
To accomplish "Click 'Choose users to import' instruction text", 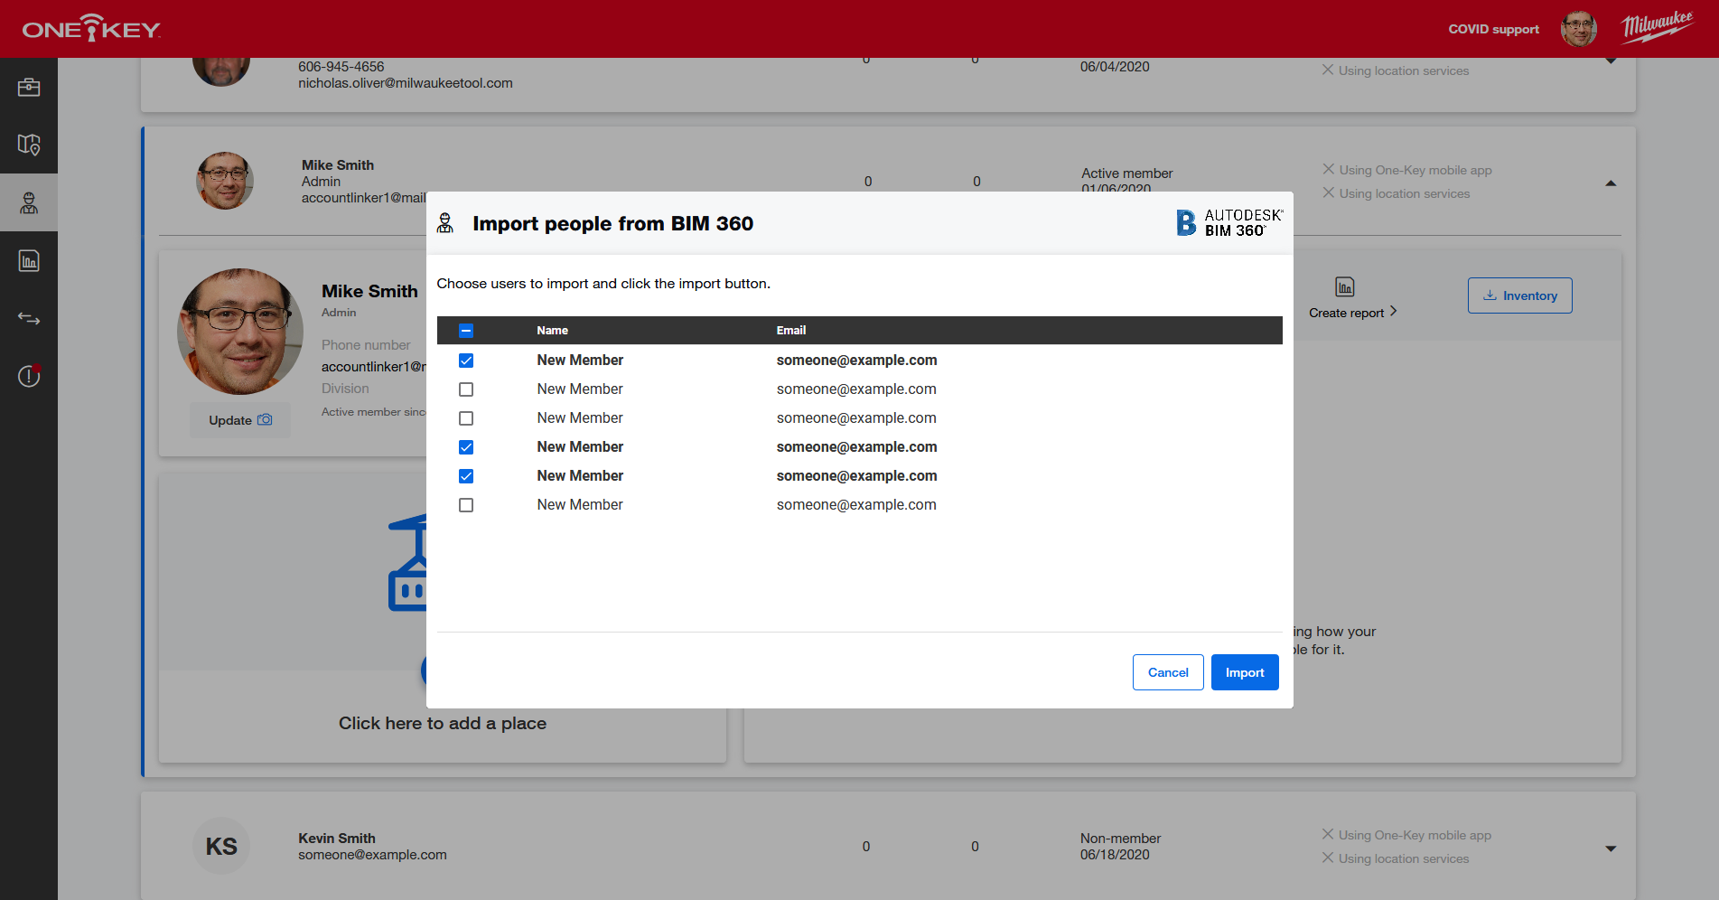I will [x=603, y=284].
